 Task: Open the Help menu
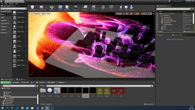pyautogui.click(x=17, y=4)
